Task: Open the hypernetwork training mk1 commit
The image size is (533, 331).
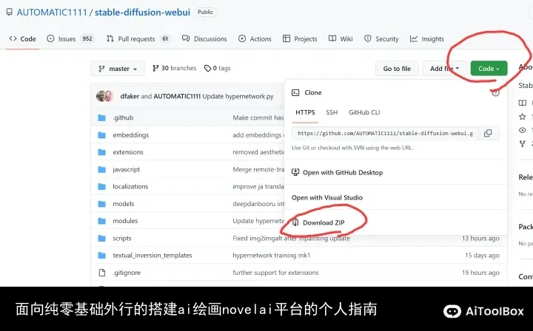Action: point(271,256)
